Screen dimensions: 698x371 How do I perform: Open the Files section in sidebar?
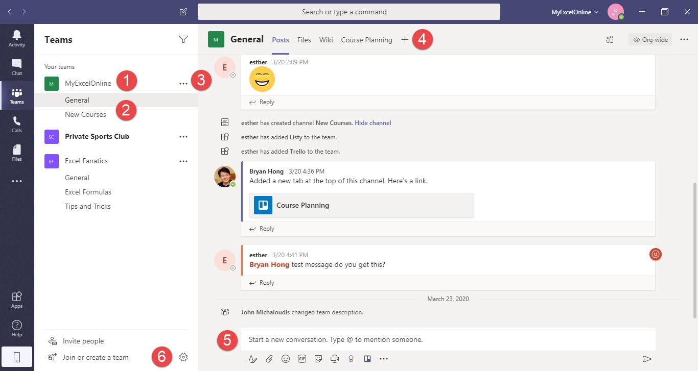17,153
